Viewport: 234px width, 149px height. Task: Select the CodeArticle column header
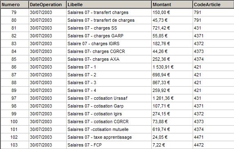[214, 5]
